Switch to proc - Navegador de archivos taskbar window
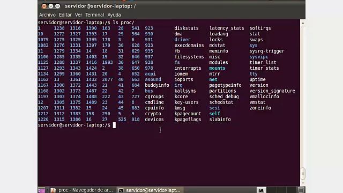 point(82,190)
